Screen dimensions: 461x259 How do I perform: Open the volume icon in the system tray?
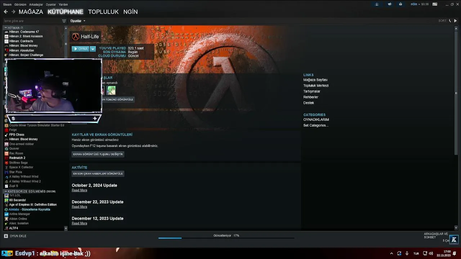tap(431, 253)
